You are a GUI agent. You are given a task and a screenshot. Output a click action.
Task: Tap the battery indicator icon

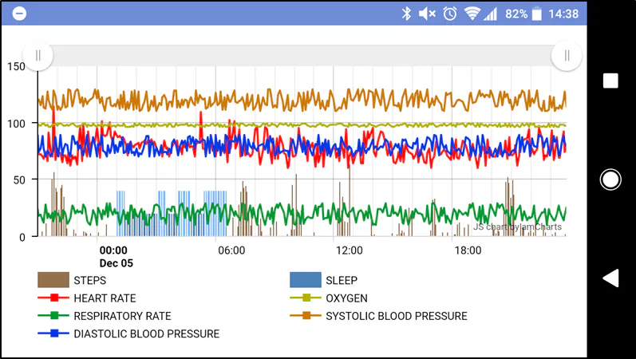537,14
